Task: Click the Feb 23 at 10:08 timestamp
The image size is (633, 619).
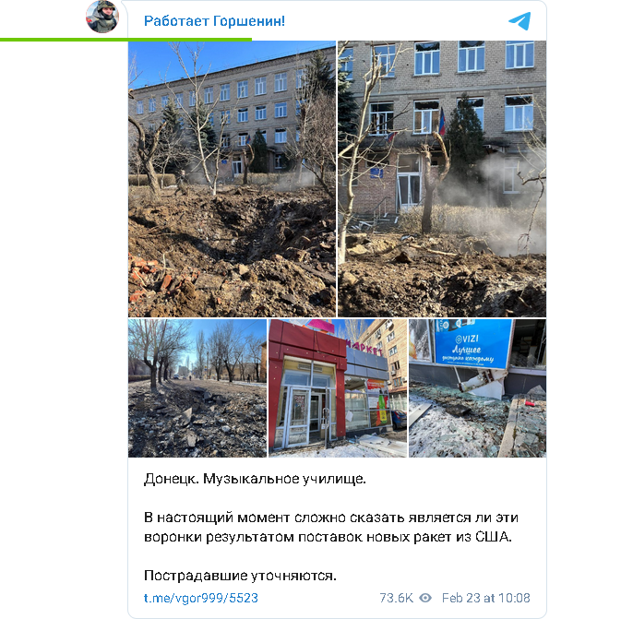Action: [485, 598]
